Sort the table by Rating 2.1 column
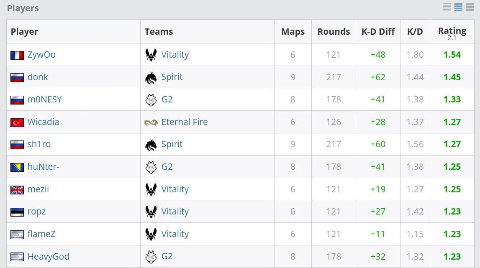This screenshot has width=480, height=268. point(452,31)
